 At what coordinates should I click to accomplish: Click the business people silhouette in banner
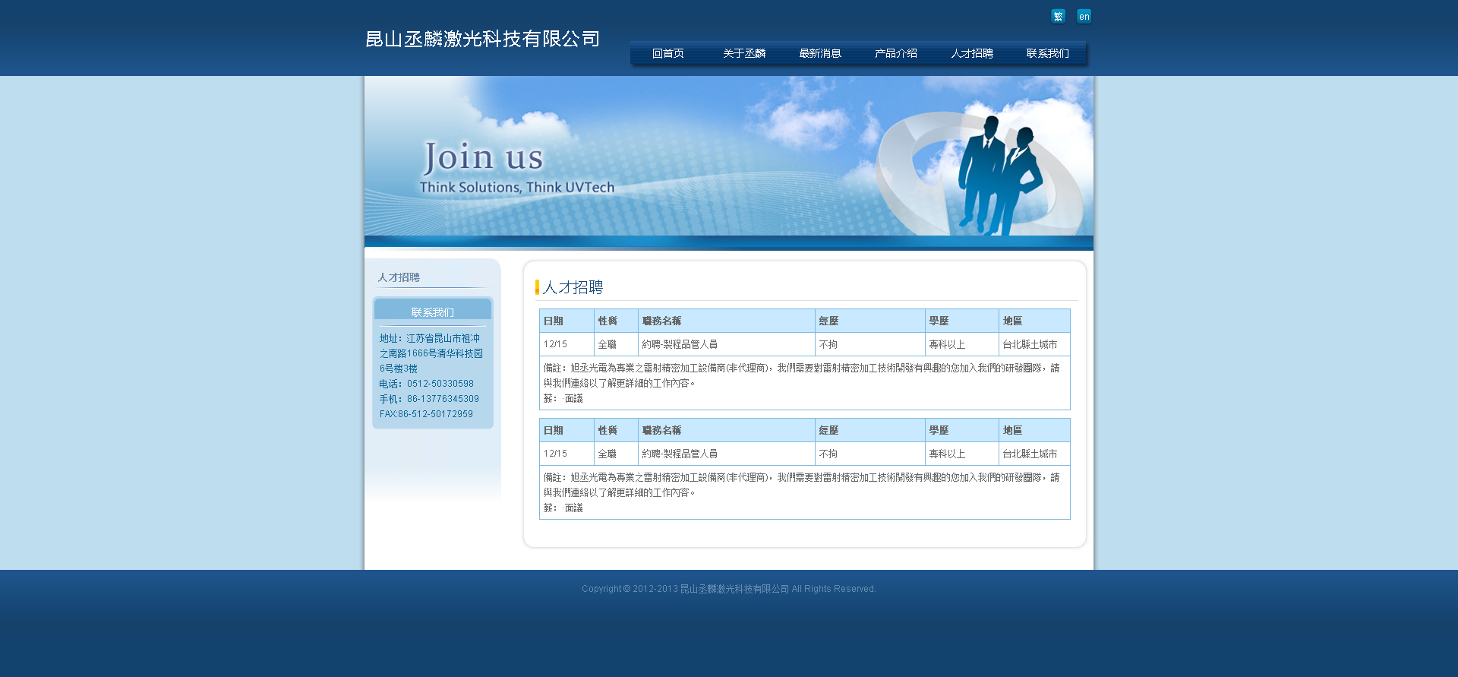point(999,175)
